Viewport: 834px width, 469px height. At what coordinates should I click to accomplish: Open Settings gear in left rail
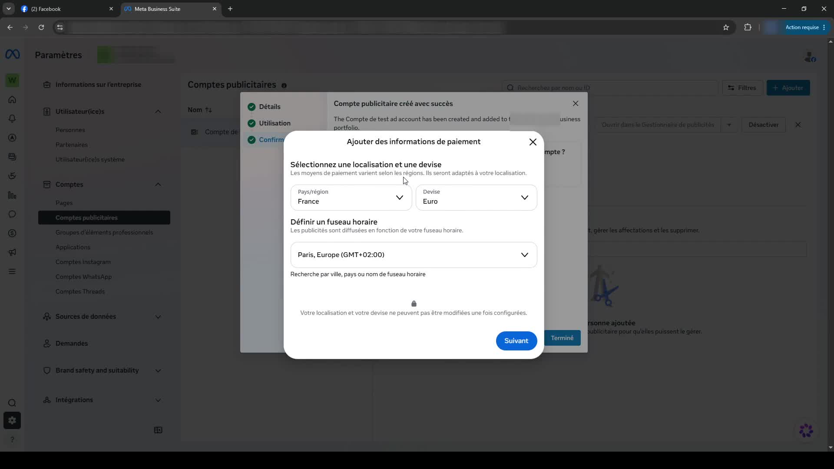(x=12, y=420)
